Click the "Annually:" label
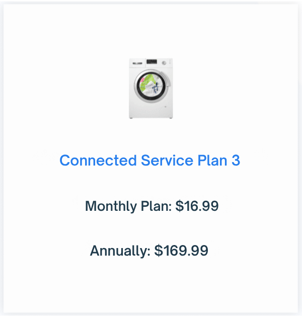 coord(120,251)
